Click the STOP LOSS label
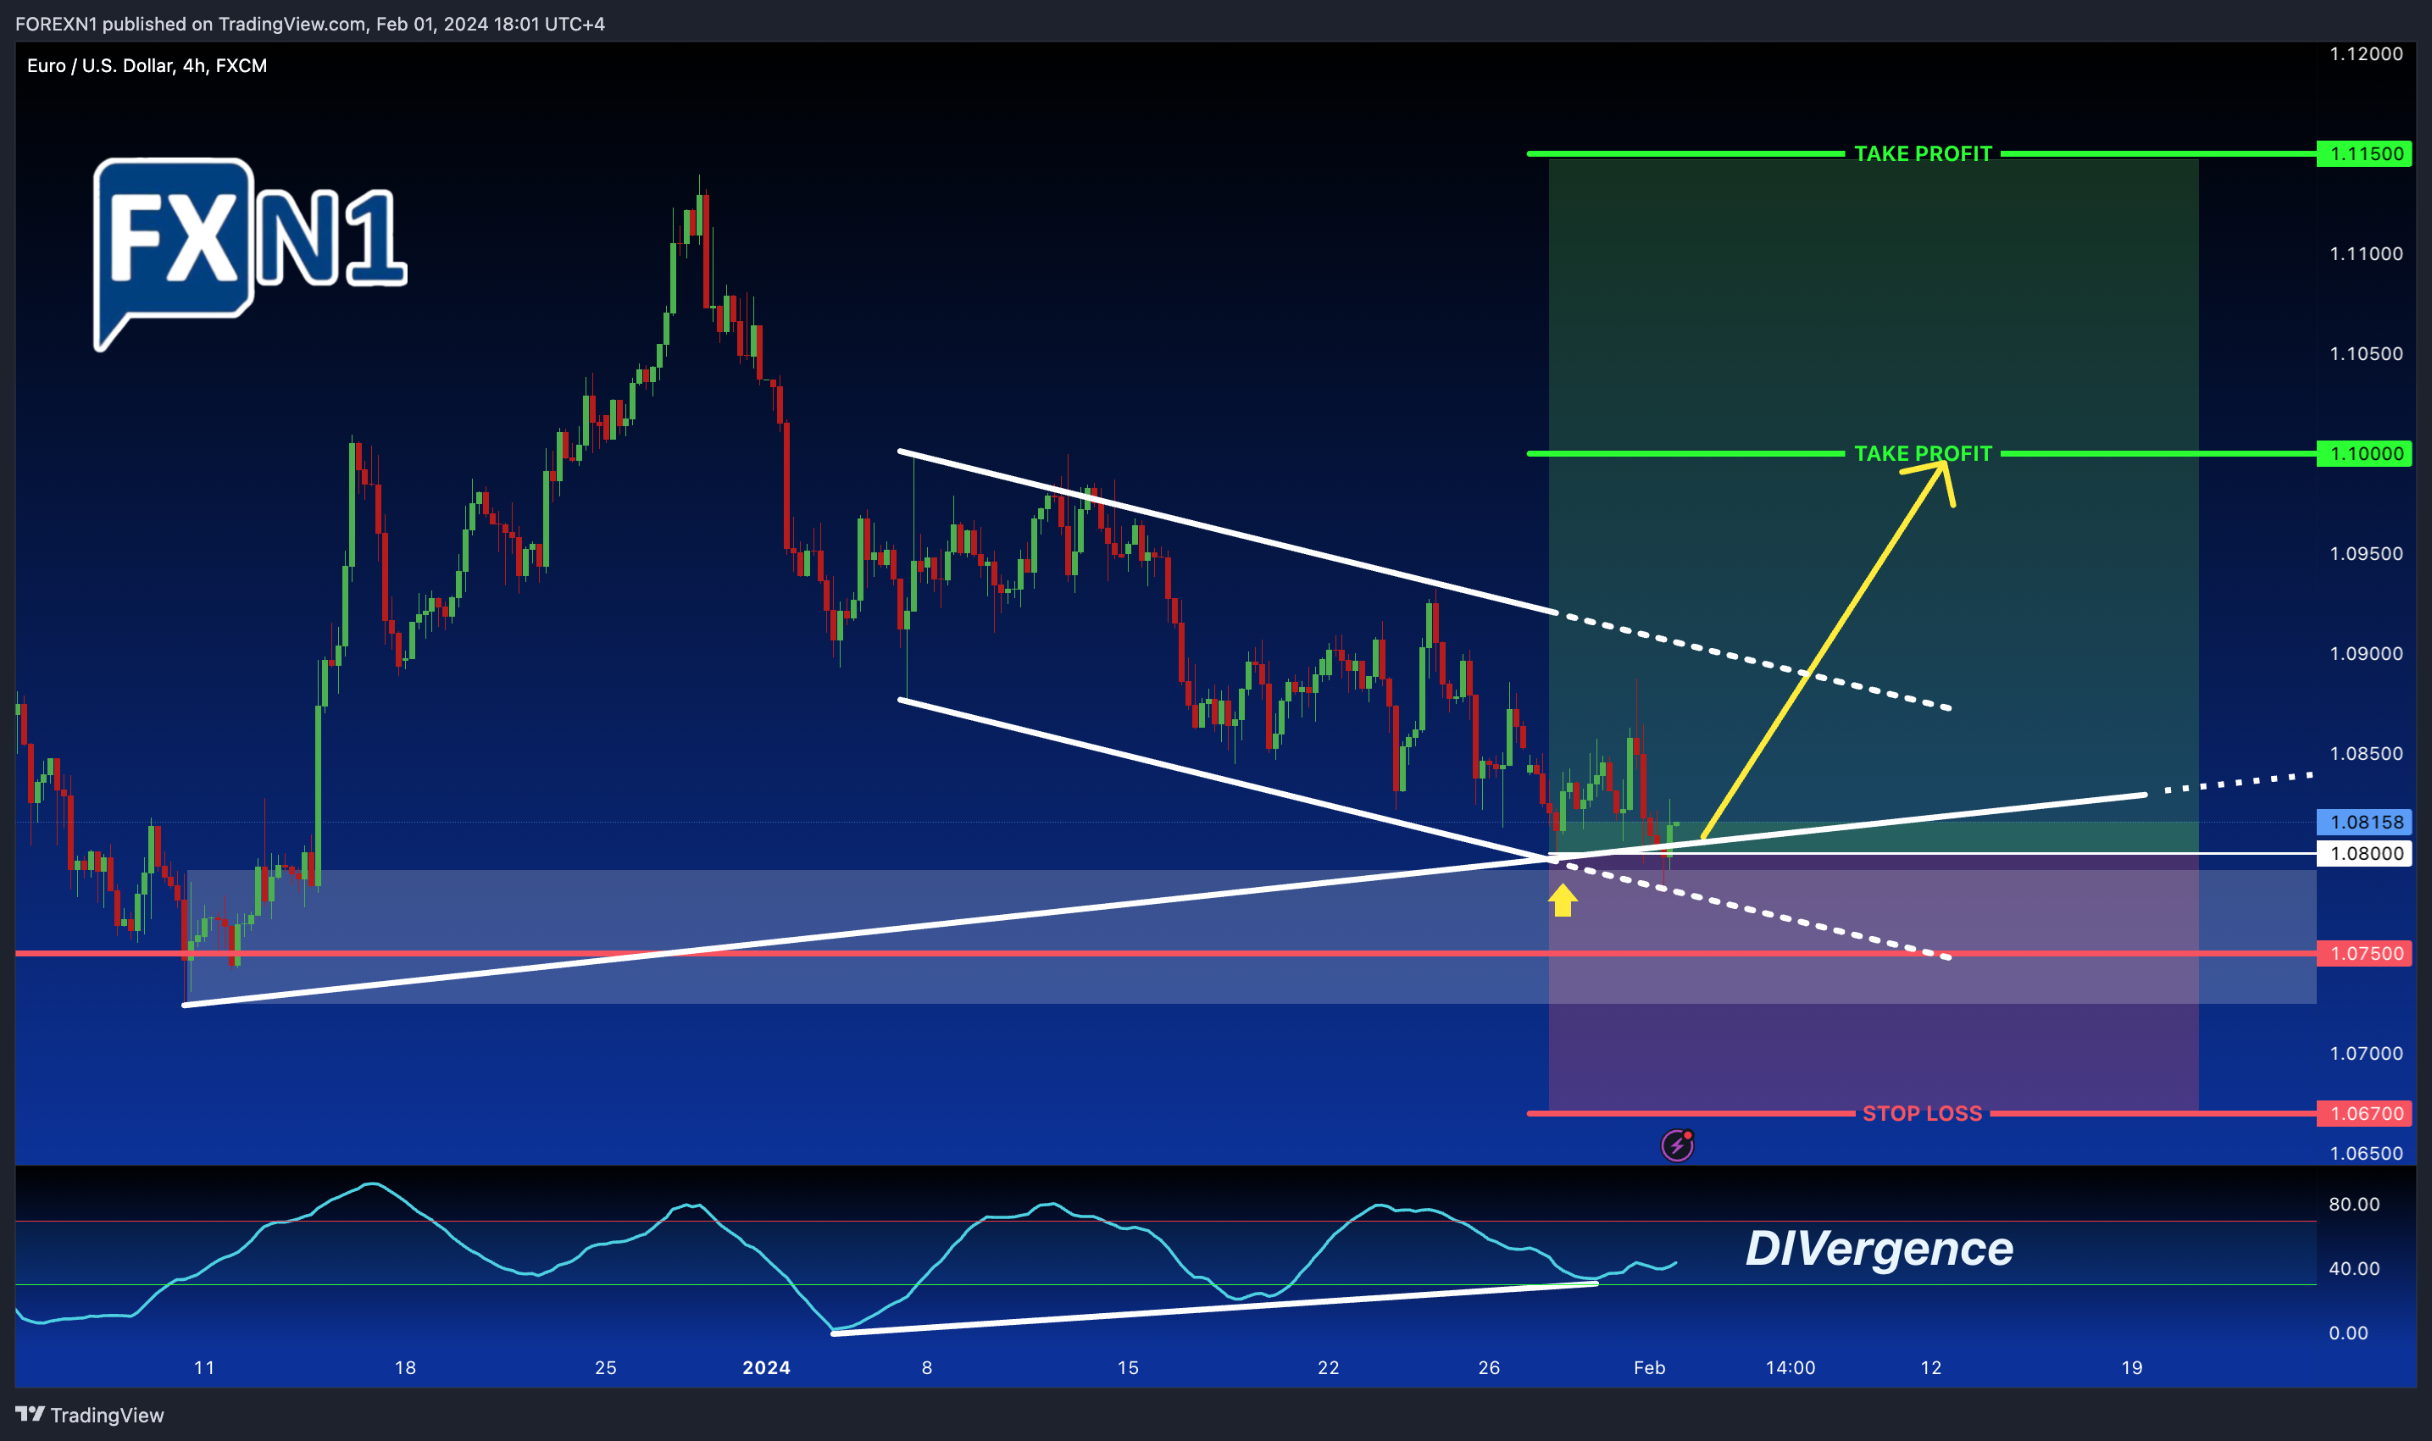Image resolution: width=2432 pixels, height=1441 pixels. [1922, 1114]
